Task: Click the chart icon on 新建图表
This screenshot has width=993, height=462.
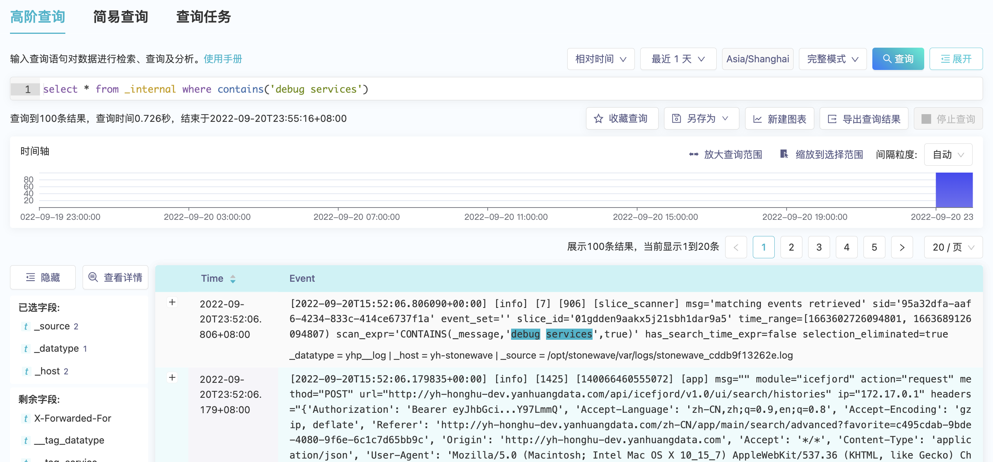Action: (x=757, y=119)
